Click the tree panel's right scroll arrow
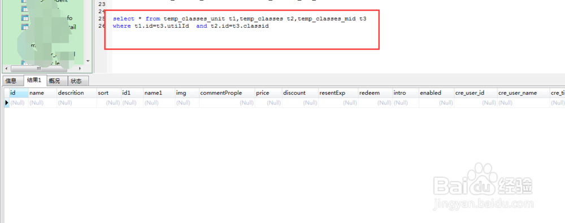565x223 pixels. coord(80,68)
